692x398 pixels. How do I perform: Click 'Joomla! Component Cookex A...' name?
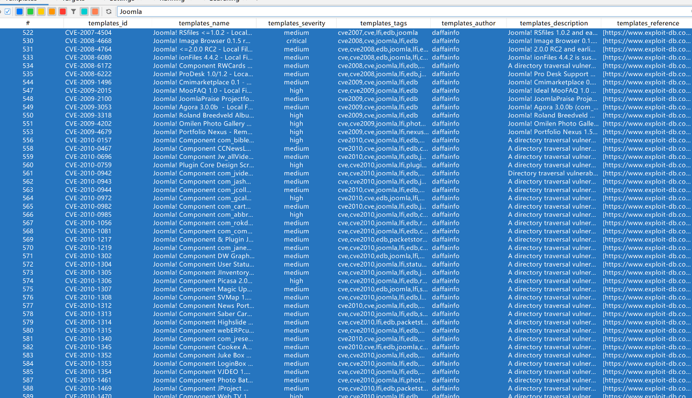pyautogui.click(x=203, y=347)
